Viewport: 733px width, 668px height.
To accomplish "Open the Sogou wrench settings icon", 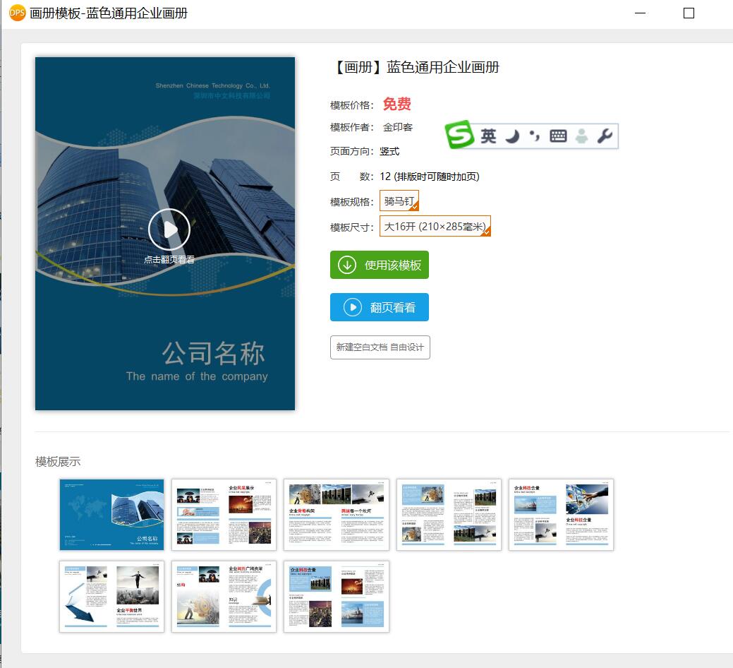I will (x=605, y=136).
